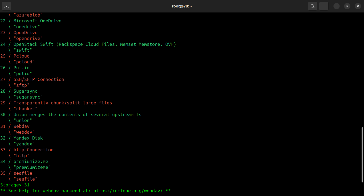Click the rclone.org/webdav help link

pyautogui.click(x=128, y=191)
